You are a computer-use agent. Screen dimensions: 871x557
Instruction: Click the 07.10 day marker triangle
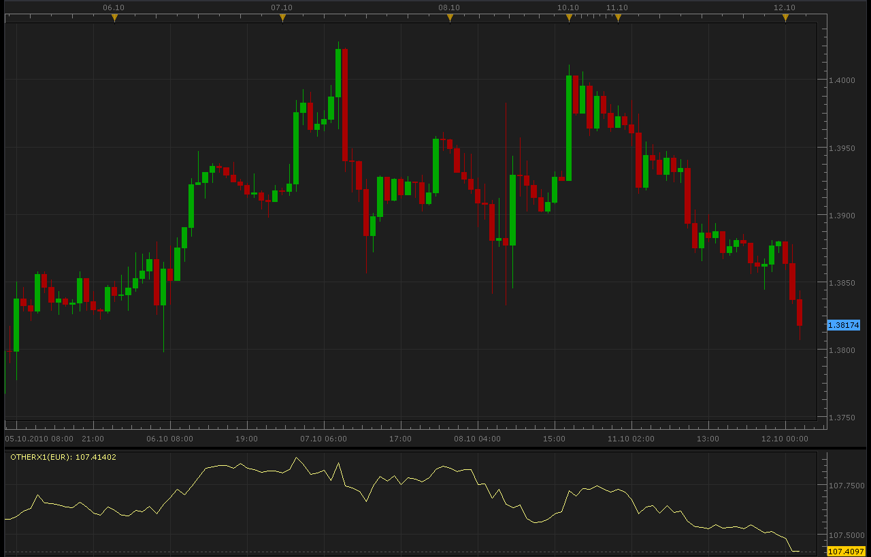pos(282,18)
